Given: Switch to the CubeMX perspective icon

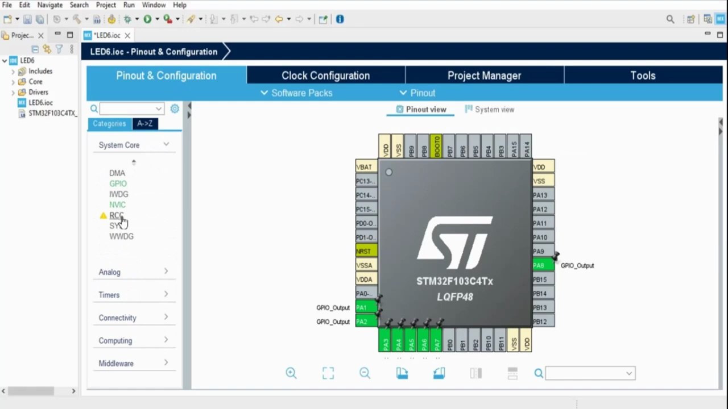Looking at the screenshot, I should click(x=719, y=19).
